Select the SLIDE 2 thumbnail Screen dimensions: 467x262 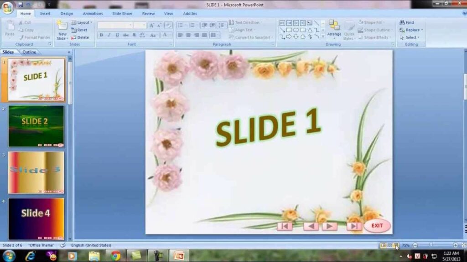pos(36,126)
